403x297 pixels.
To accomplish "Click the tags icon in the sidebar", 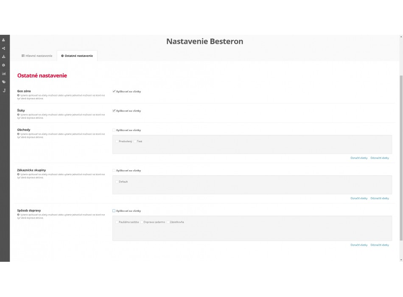I will [x=3, y=82].
